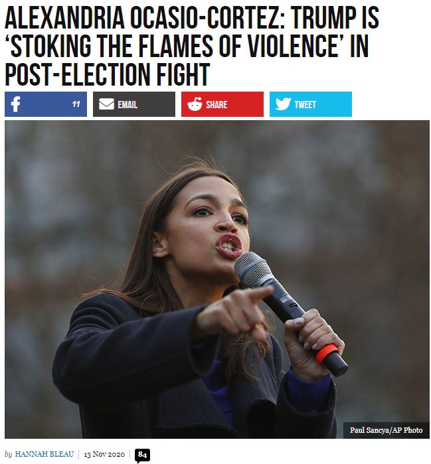The height and width of the screenshot is (464, 431).
Task: Click the Reddit alien icon
Action: pyautogui.click(x=195, y=104)
